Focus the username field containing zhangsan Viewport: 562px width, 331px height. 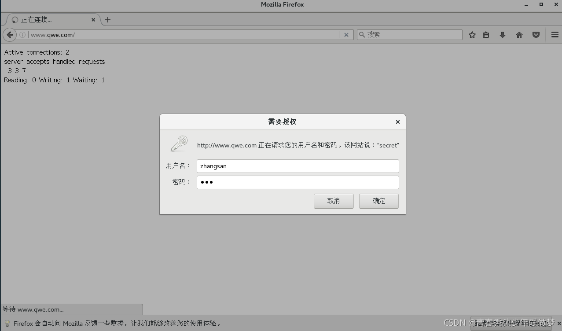tap(298, 166)
